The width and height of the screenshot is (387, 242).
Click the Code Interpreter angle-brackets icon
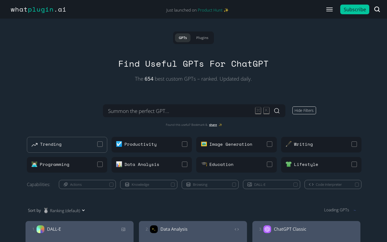(x=311, y=184)
